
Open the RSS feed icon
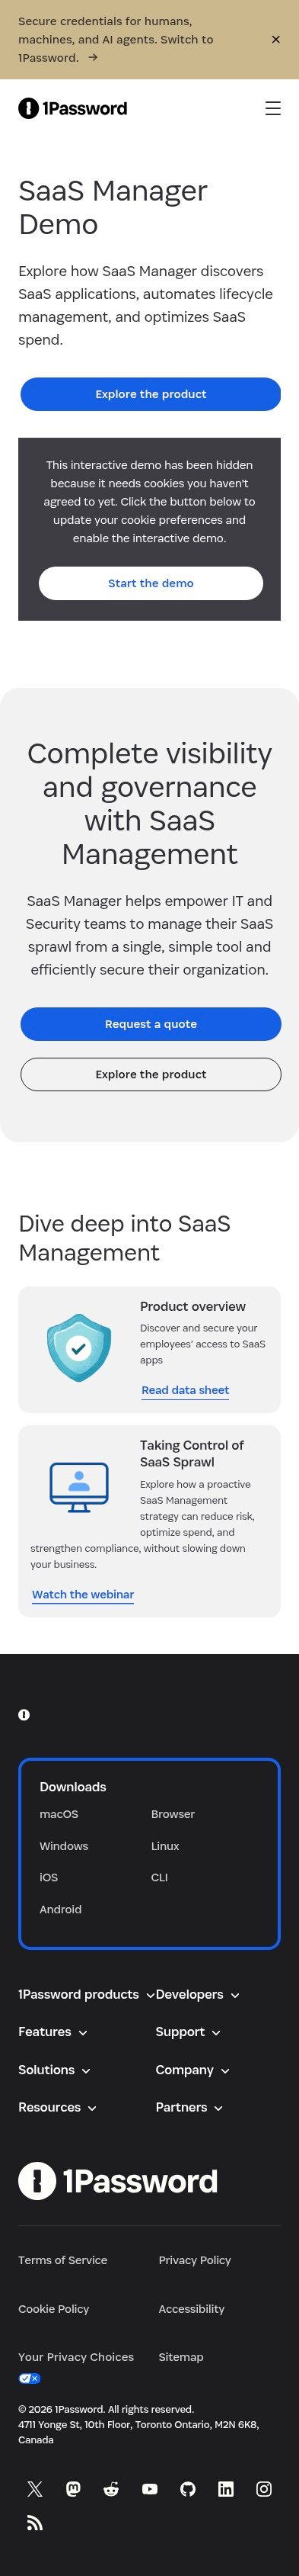35,2523
